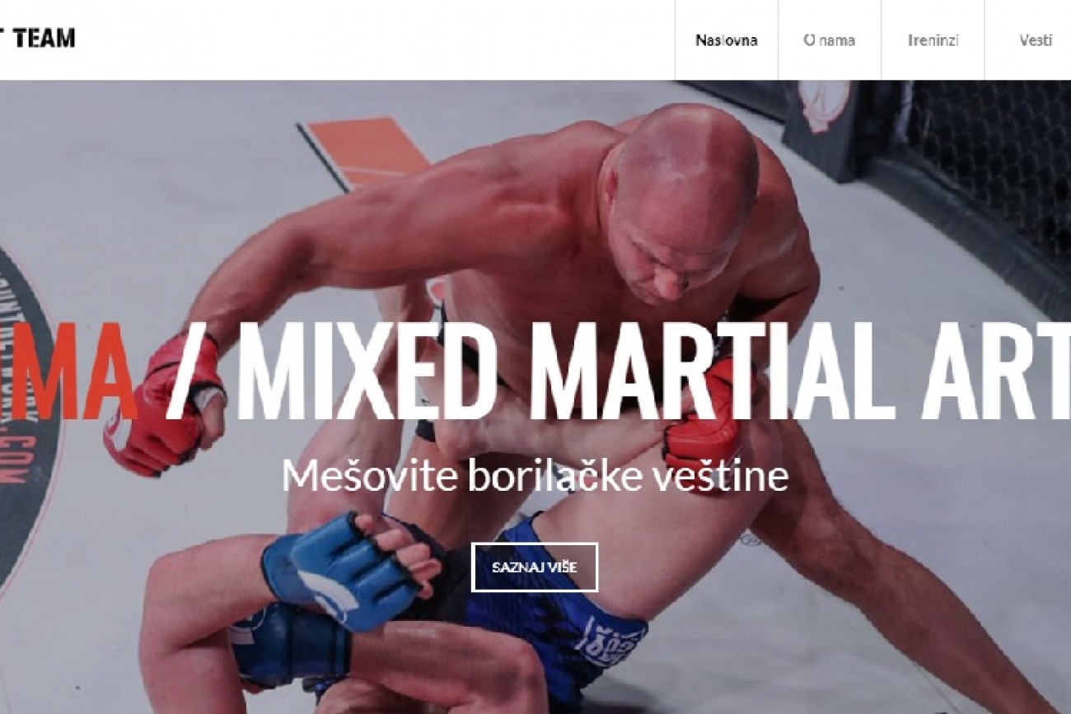Open the Vesti navigation link

coord(1035,40)
